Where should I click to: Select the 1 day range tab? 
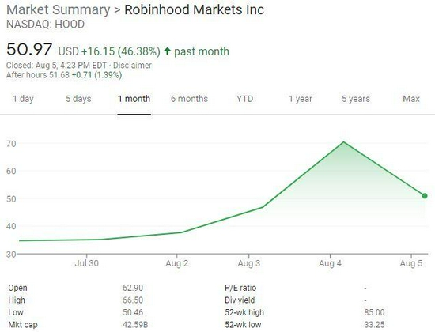[x=23, y=99]
